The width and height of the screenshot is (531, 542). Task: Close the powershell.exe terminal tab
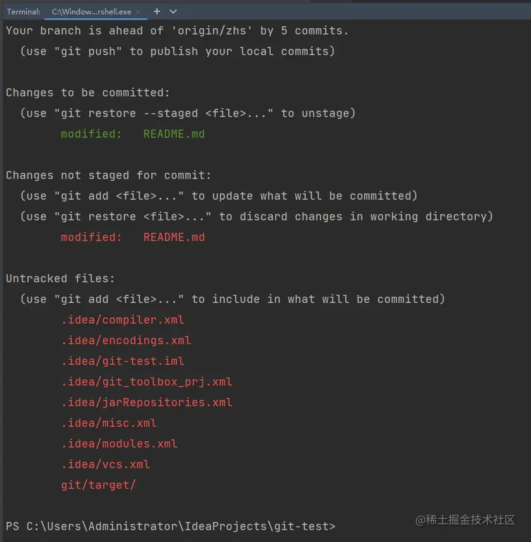click(x=138, y=12)
